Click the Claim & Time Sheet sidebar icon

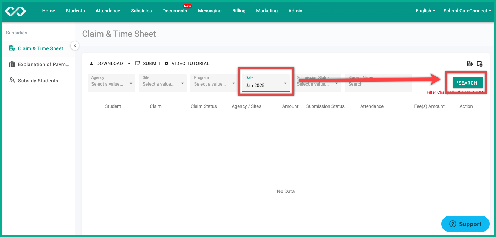point(12,48)
